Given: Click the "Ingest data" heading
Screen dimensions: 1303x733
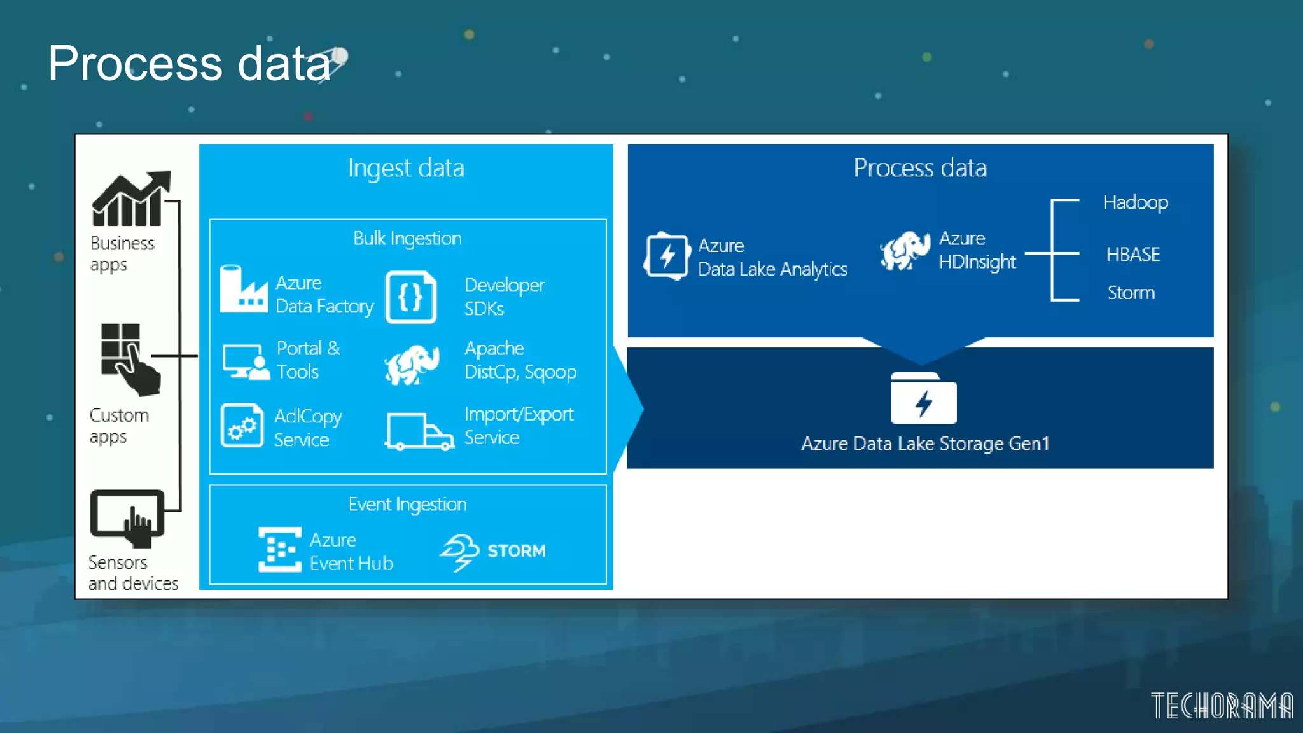Looking at the screenshot, I should (406, 169).
